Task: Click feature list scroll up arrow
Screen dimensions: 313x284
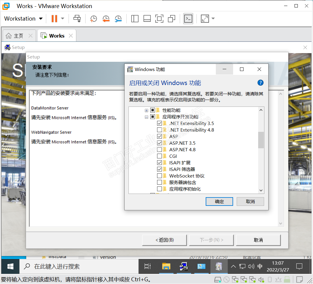Action: pyautogui.click(x=261, y=110)
